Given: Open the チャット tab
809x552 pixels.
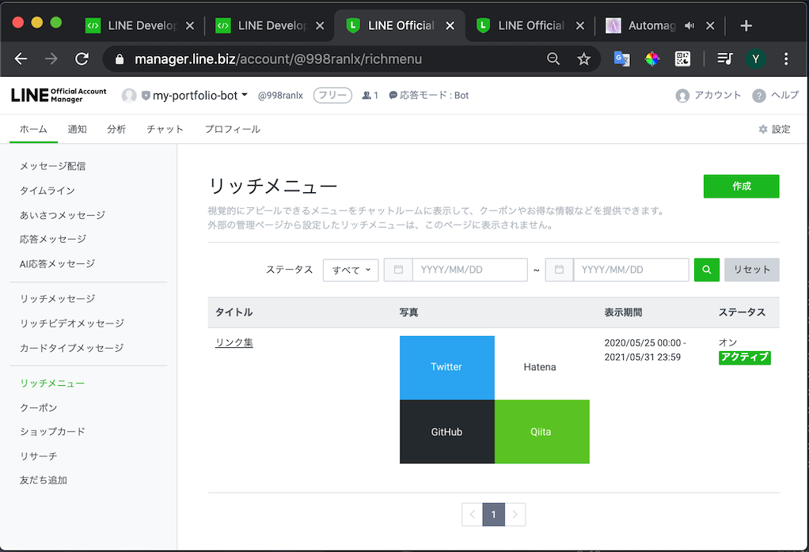Looking at the screenshot, I should pos(165,130).
